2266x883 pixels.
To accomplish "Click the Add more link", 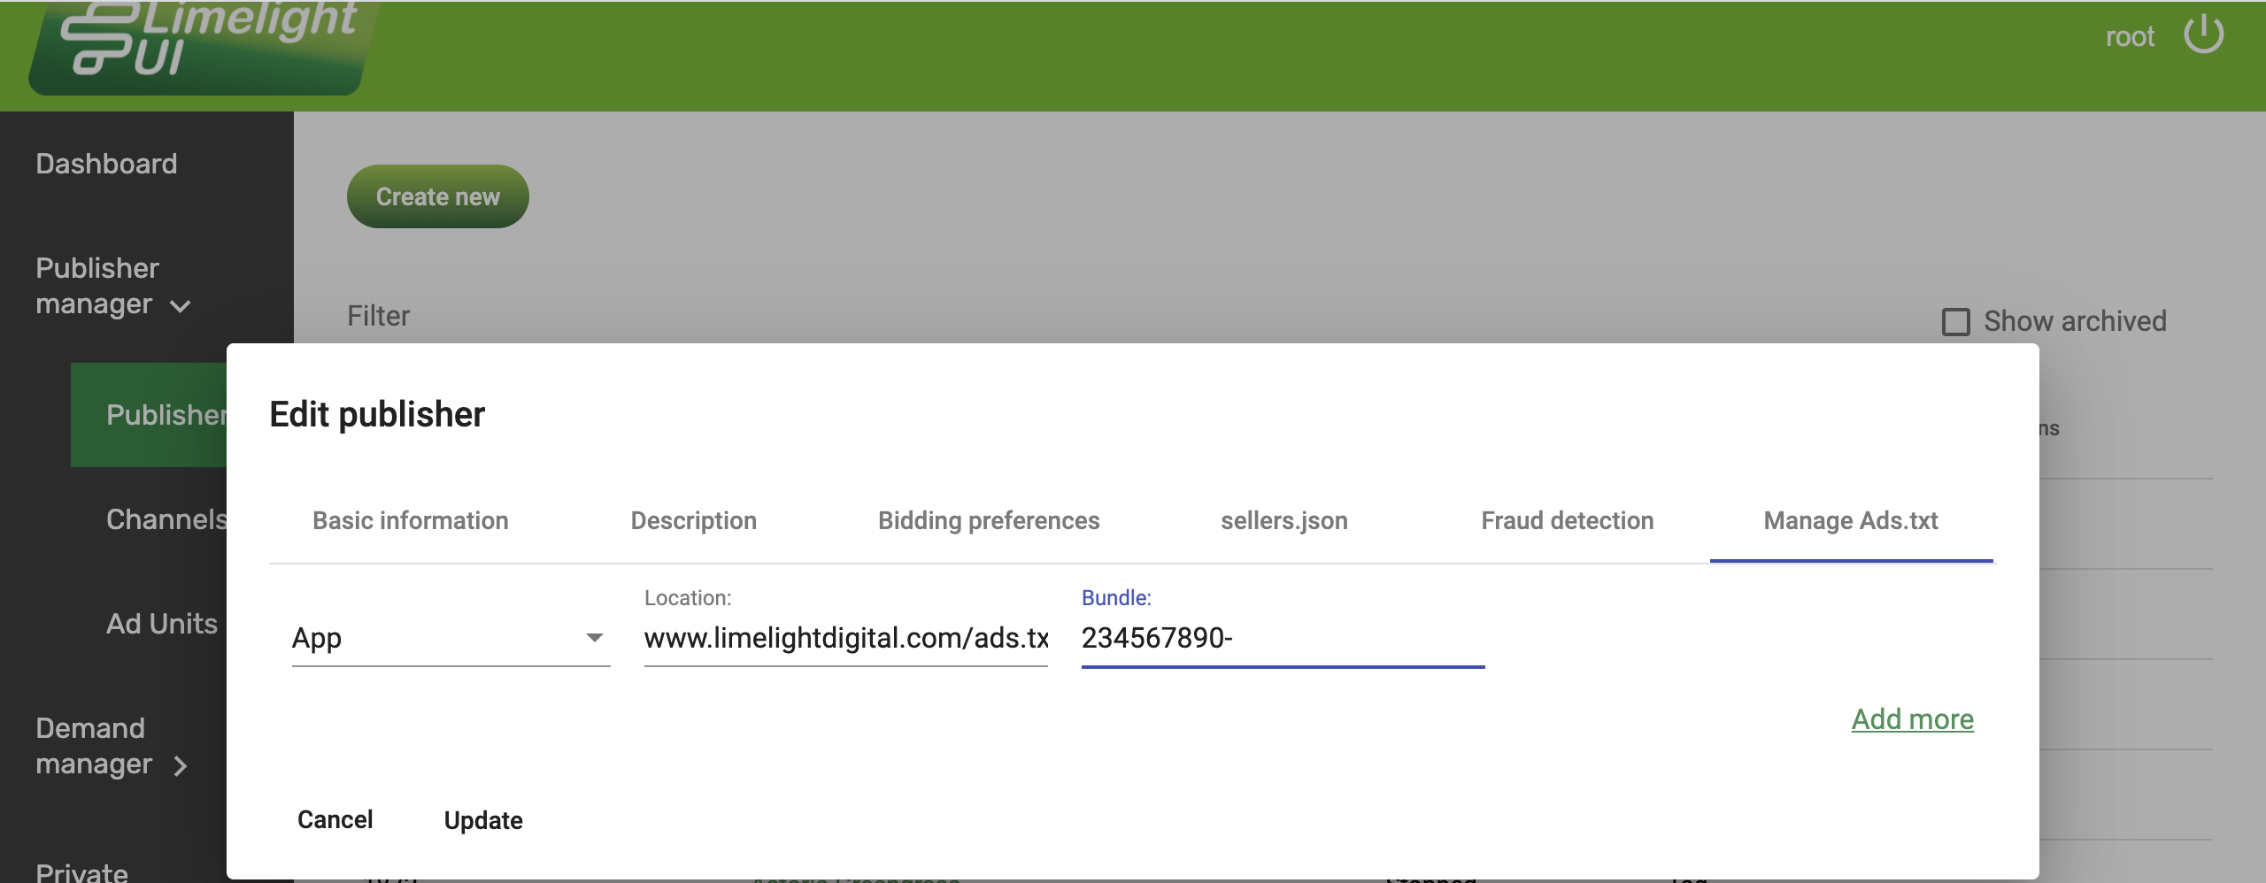I will coord(1912,719).
